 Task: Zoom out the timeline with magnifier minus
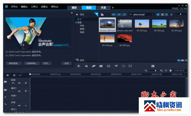click(x=146, y=71)
